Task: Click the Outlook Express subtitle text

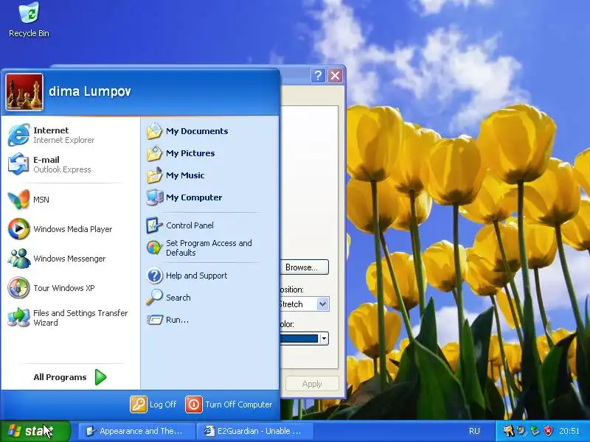Action: 62,169
